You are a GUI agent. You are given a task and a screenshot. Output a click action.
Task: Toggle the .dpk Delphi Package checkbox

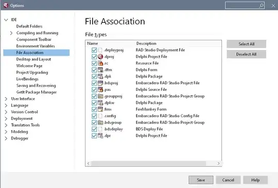click(x=94, y=76)
